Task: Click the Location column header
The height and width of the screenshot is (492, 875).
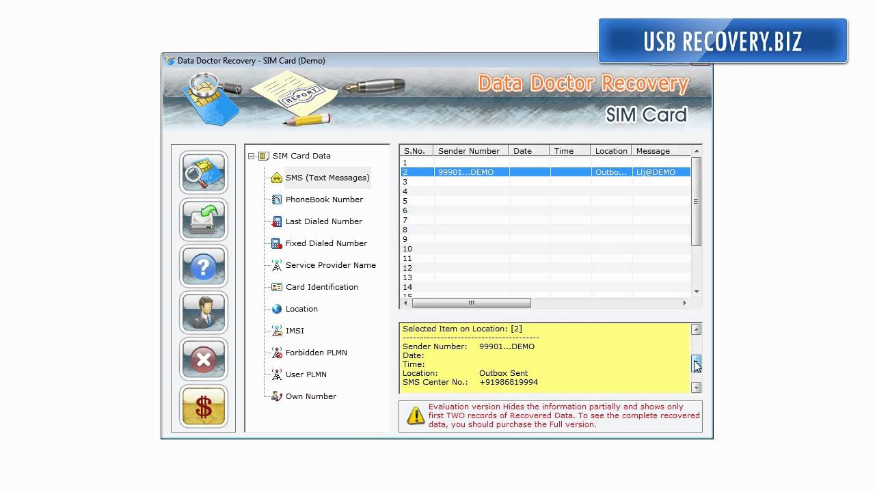Action: [x=611, y=151]
